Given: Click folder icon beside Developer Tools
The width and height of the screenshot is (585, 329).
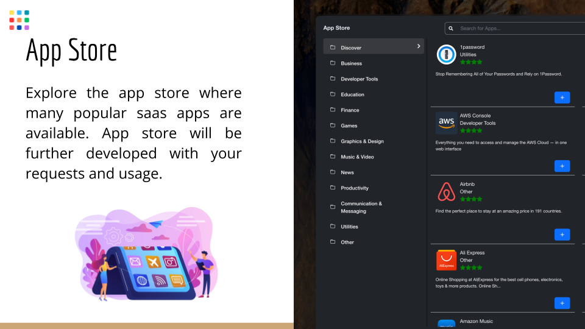Looking at the screenshot, I should [x=333, y=79].
